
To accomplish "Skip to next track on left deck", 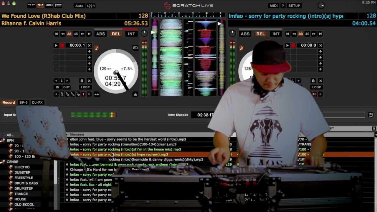I will 89,34.
